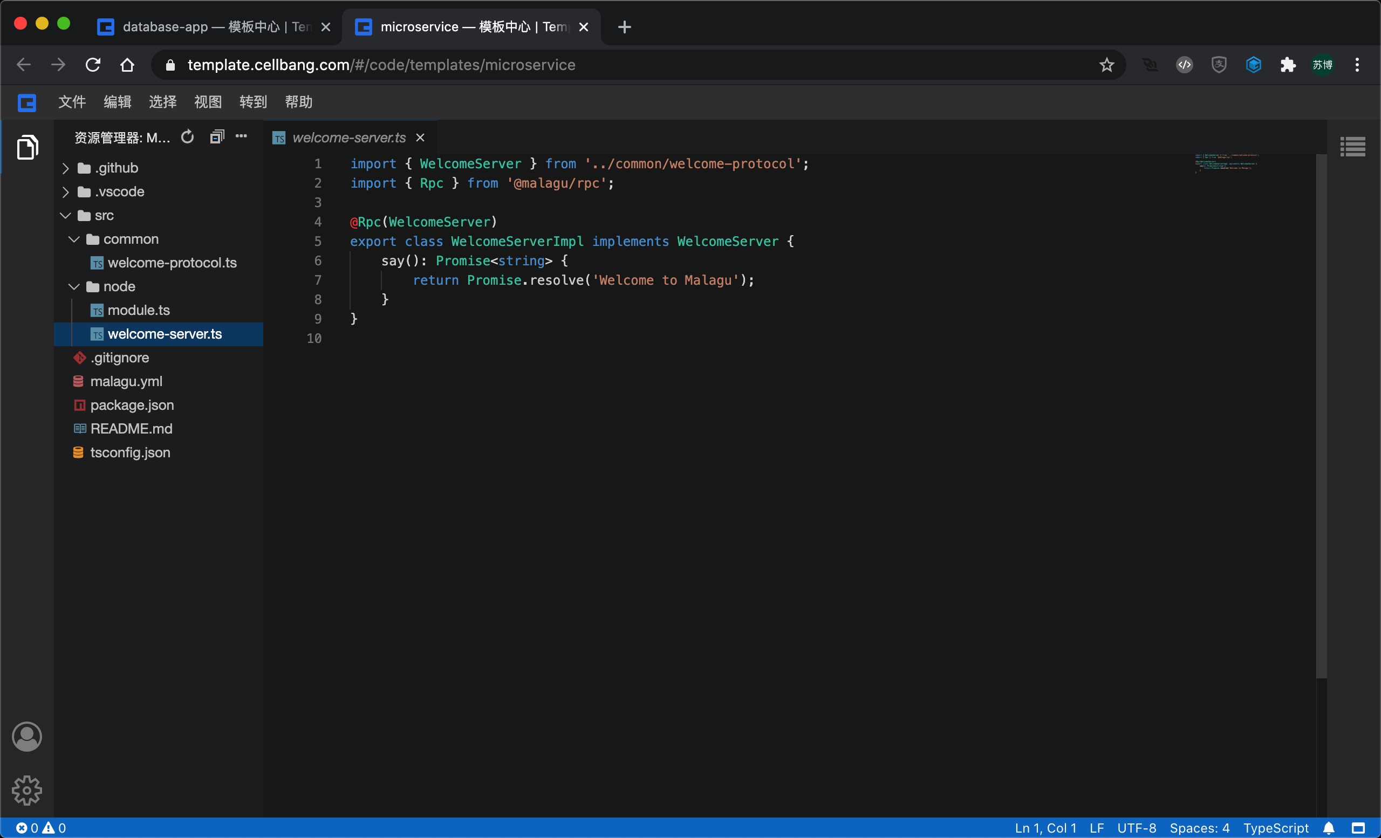Image resolution: width=1381 pixels, height=838 pixels.
Task: Bookmark page with the star icon
Action: click(x=1106, y=65)
